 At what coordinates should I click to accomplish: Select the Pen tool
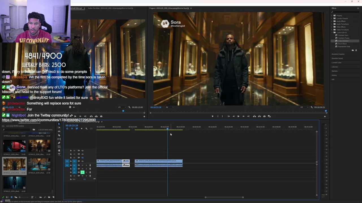59,143
